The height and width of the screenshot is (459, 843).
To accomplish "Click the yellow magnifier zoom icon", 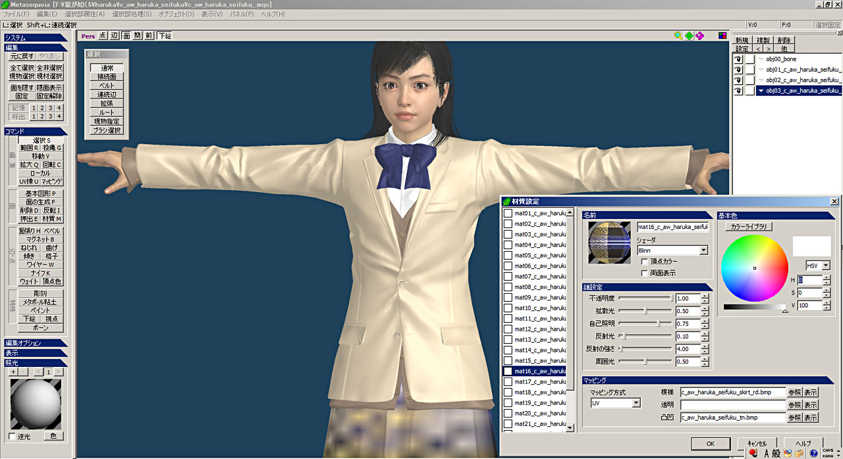I will click(x=678, y=36).
